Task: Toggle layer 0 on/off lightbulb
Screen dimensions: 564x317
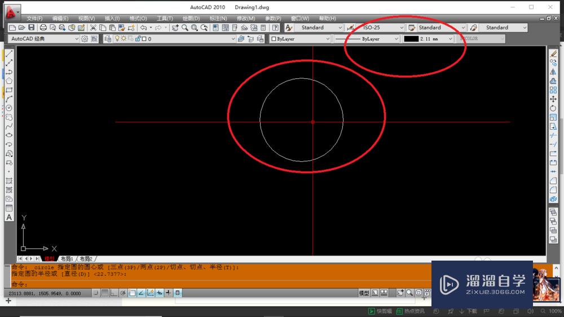Action: (x=117, y=38)
